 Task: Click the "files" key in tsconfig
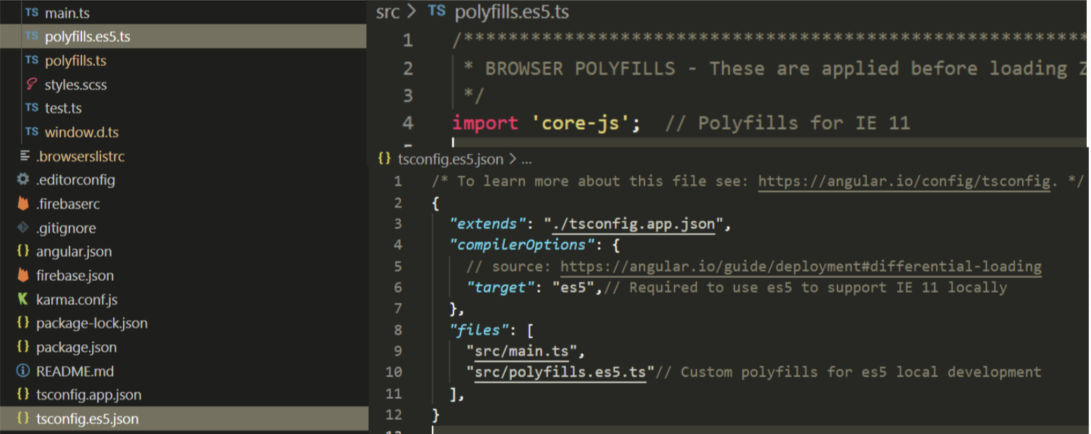480,330
